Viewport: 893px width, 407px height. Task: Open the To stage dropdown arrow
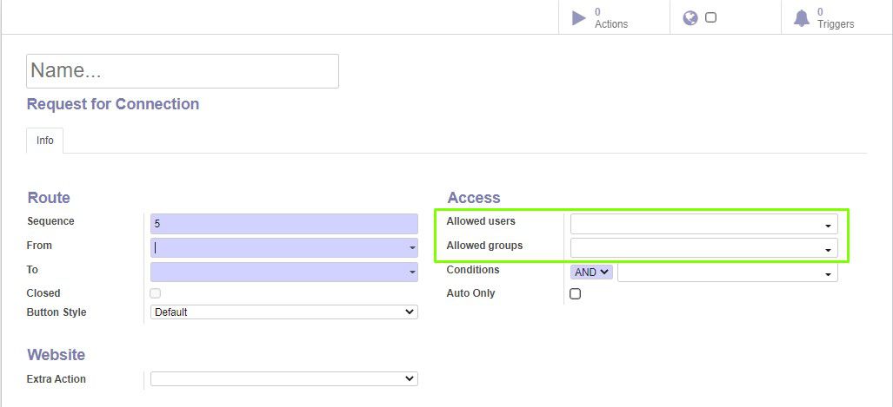[x=412, y=272]
